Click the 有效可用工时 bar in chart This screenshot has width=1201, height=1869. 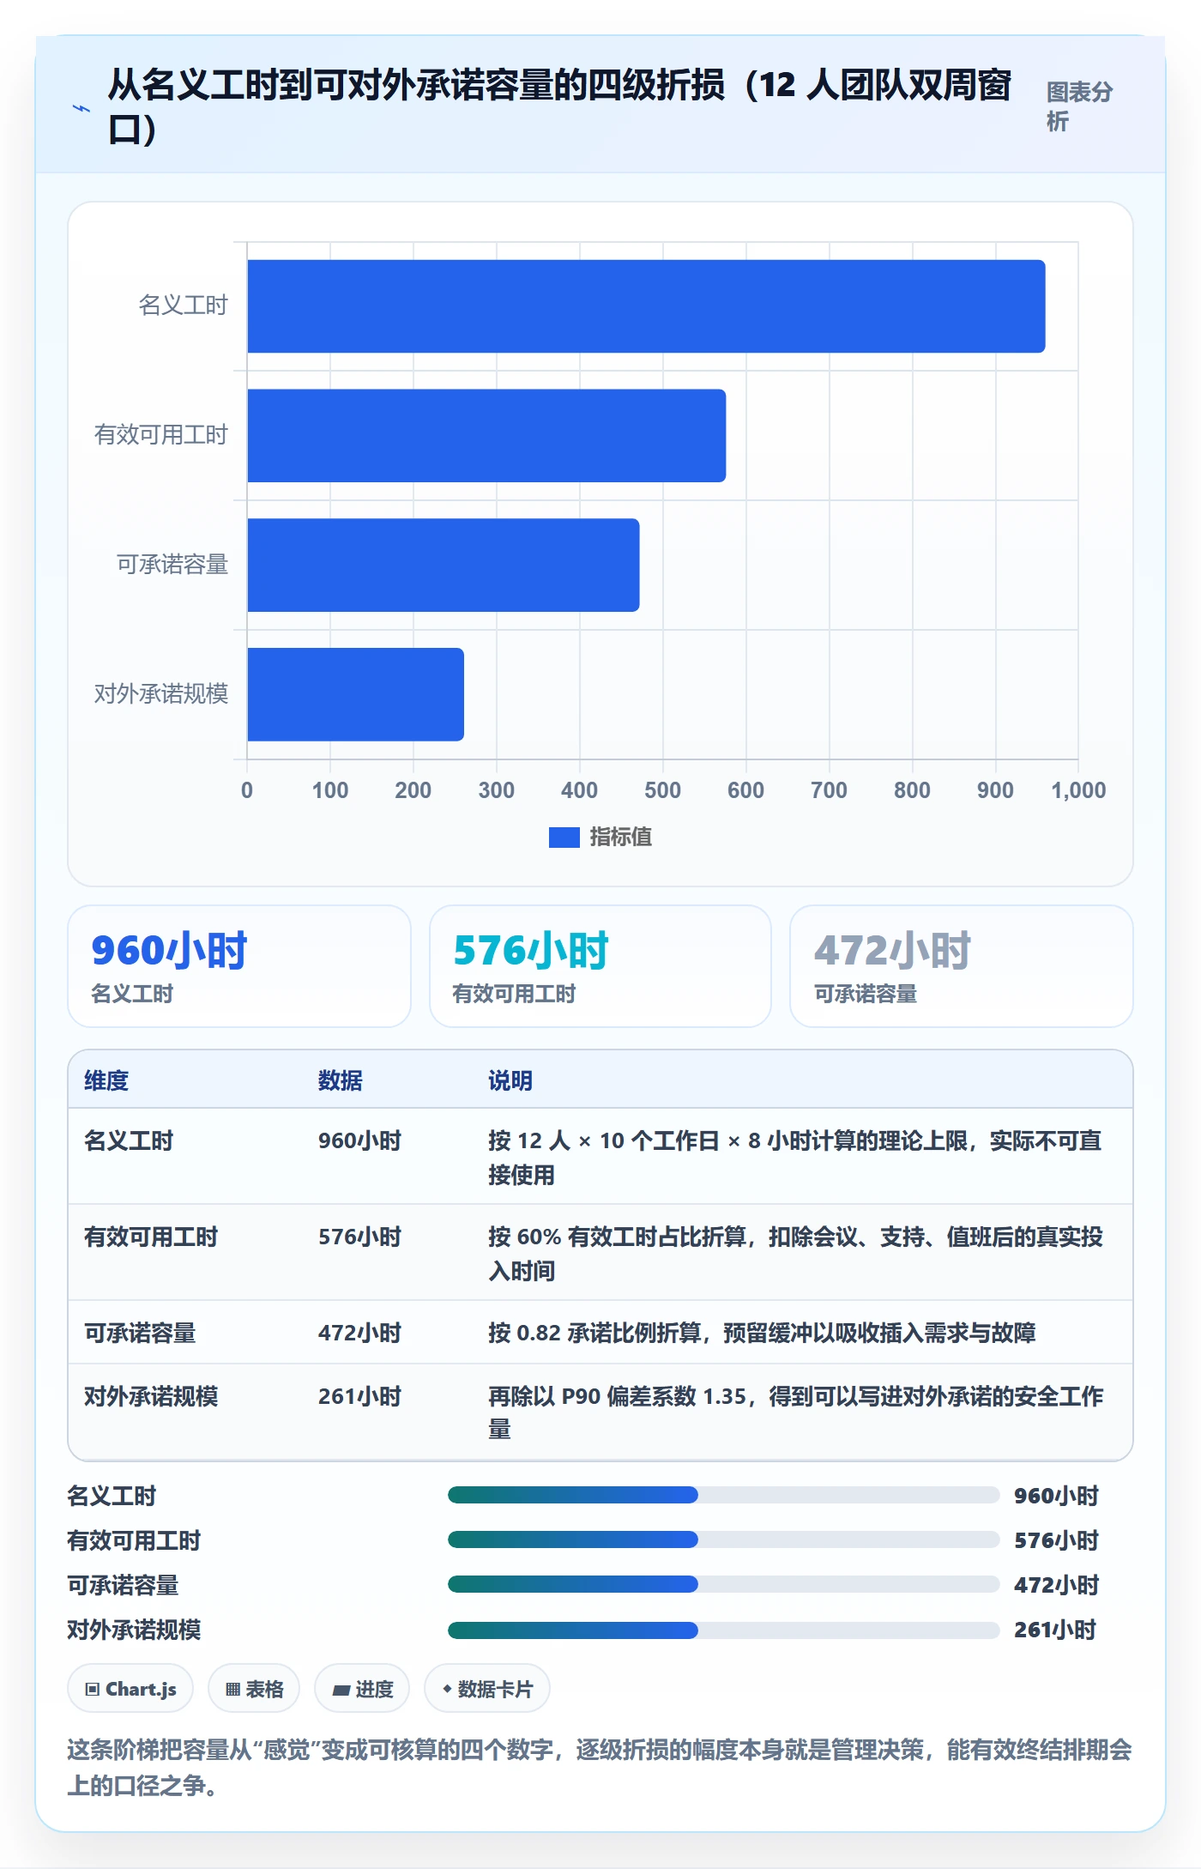pyautogui.click(x=486, y=435)
